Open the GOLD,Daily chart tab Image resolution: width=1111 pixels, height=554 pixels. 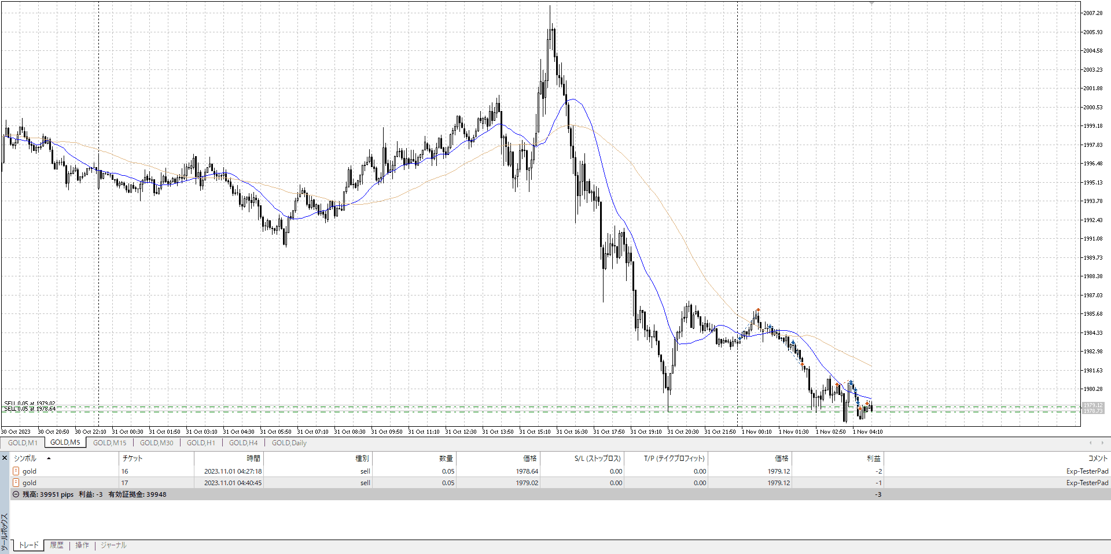289,443
